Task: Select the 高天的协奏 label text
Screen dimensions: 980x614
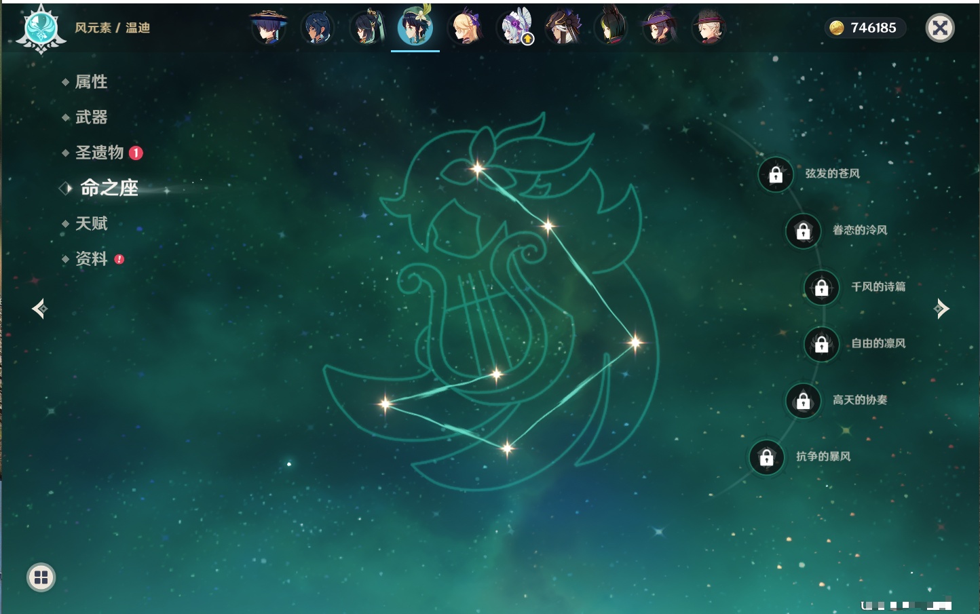Action: pyautogui.click(x=860, y=400)
